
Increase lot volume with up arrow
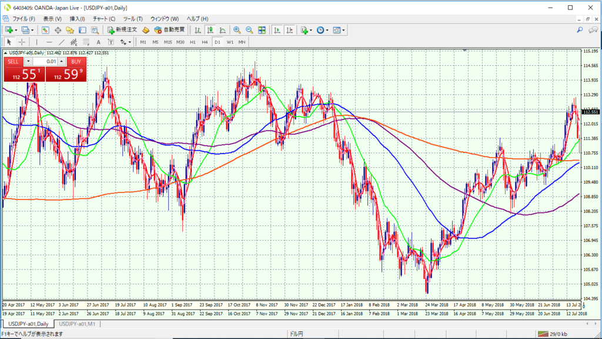tap(61, 61)
